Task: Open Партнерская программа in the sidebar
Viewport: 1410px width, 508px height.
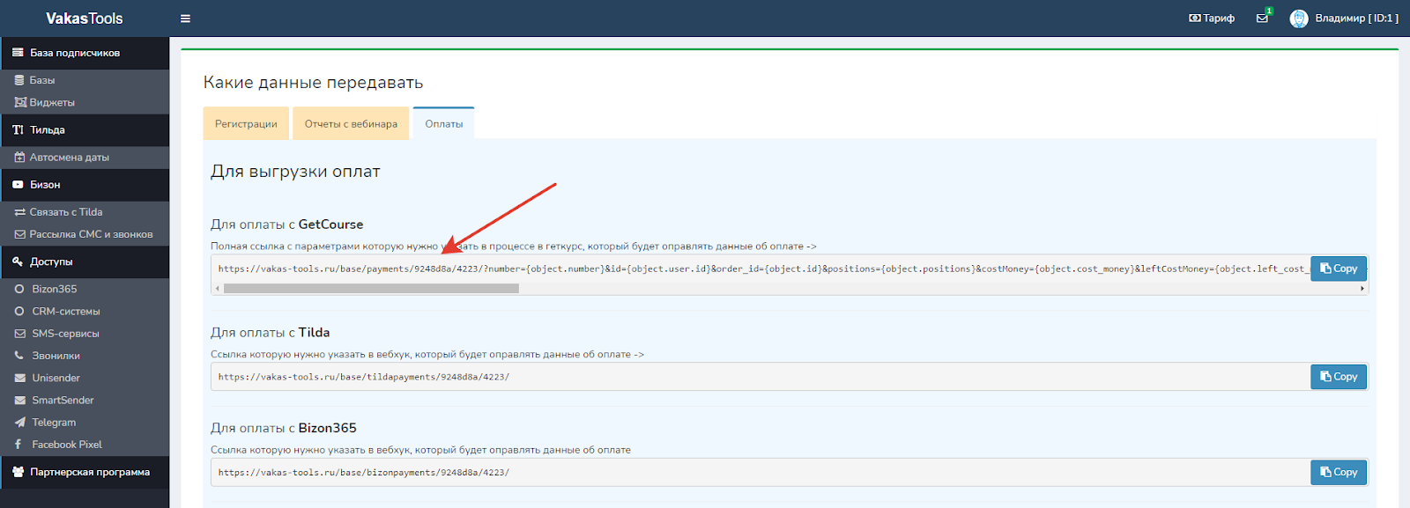Action: [89, 473]
